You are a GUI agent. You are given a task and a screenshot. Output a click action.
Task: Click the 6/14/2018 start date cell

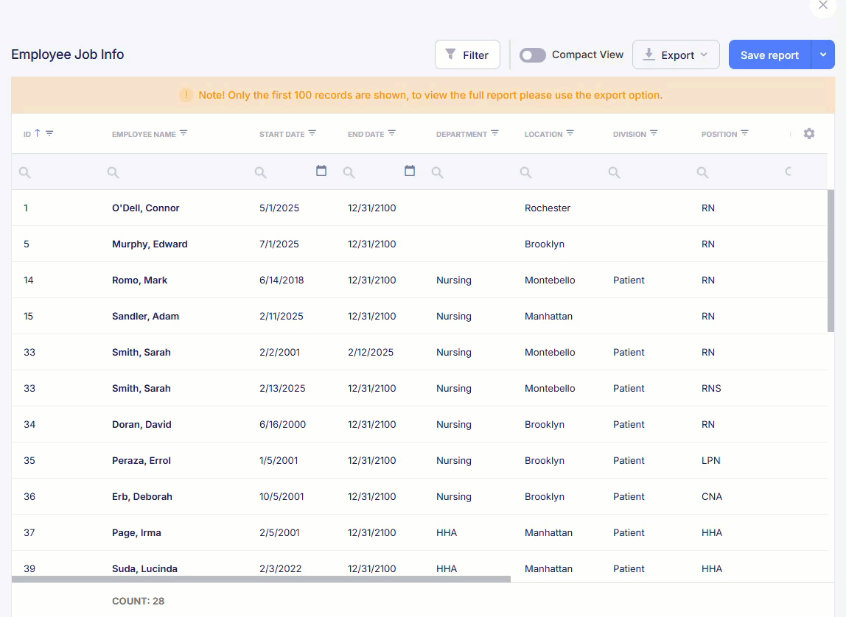click(281, 281)
